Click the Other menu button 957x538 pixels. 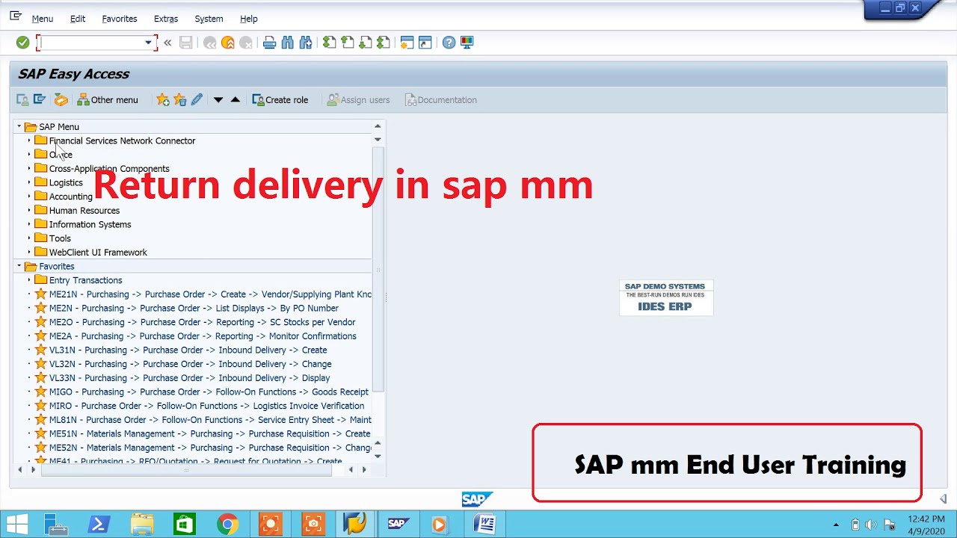[x=108, y=99]
